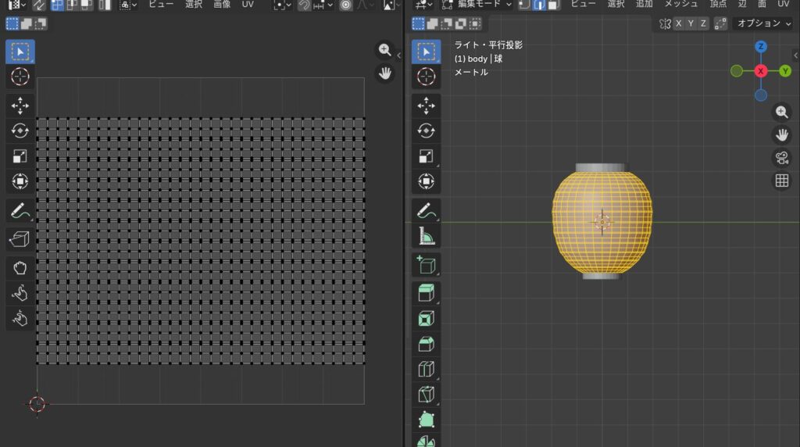
Task: Click the red X axis on navigation gizmo
Action: point(761,71)
